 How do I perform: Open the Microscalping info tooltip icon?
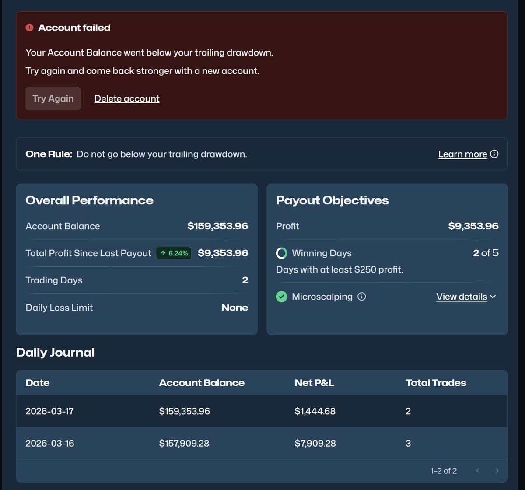pos(361,297)
